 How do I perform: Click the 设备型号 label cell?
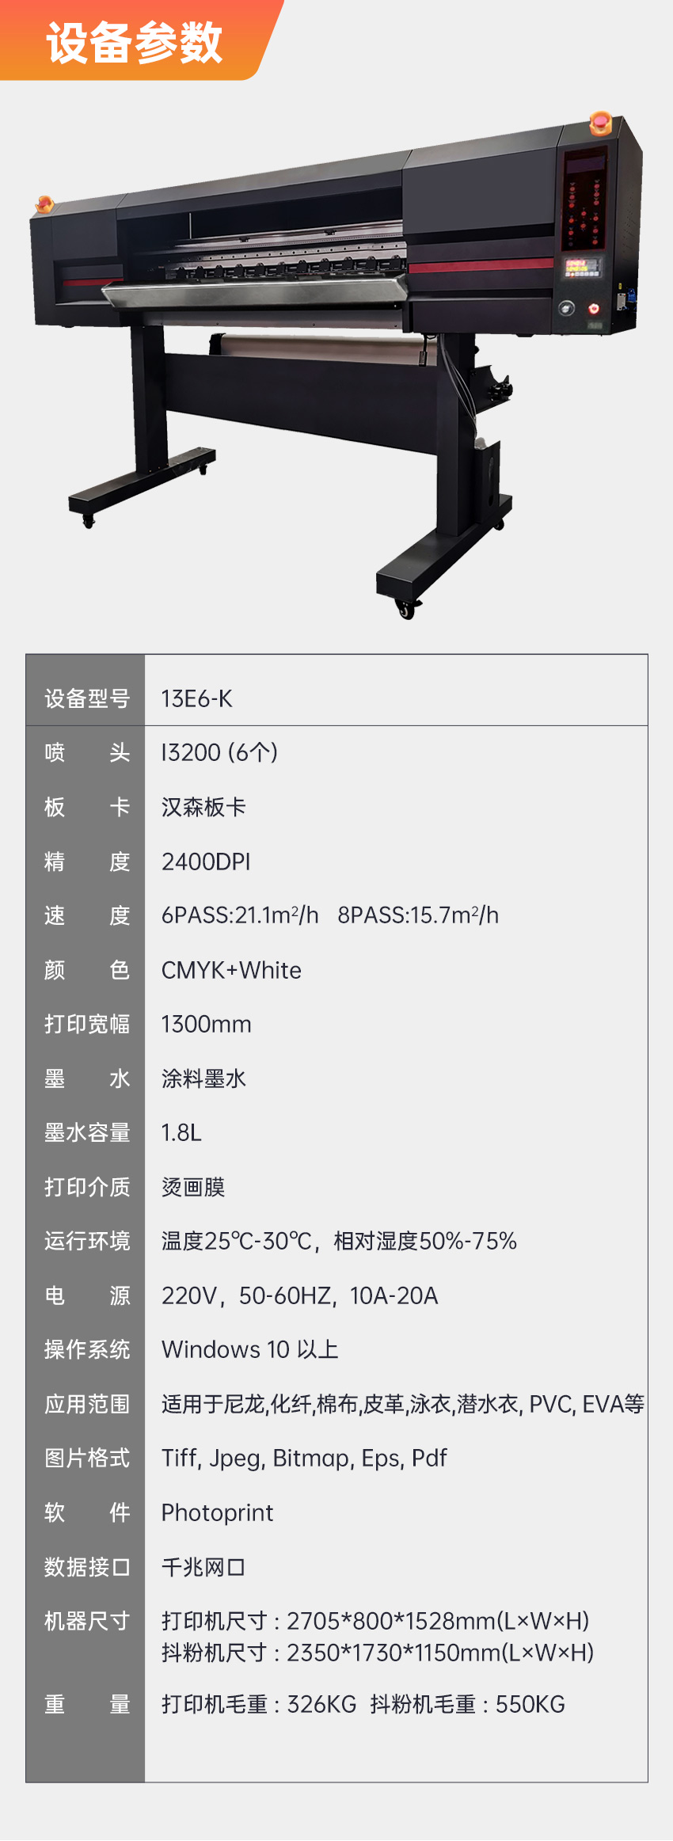pos(86,698)
